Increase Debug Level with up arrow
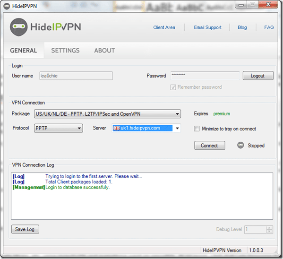The width and height of the screenshot is (283, 259). [x=269, y=228]
